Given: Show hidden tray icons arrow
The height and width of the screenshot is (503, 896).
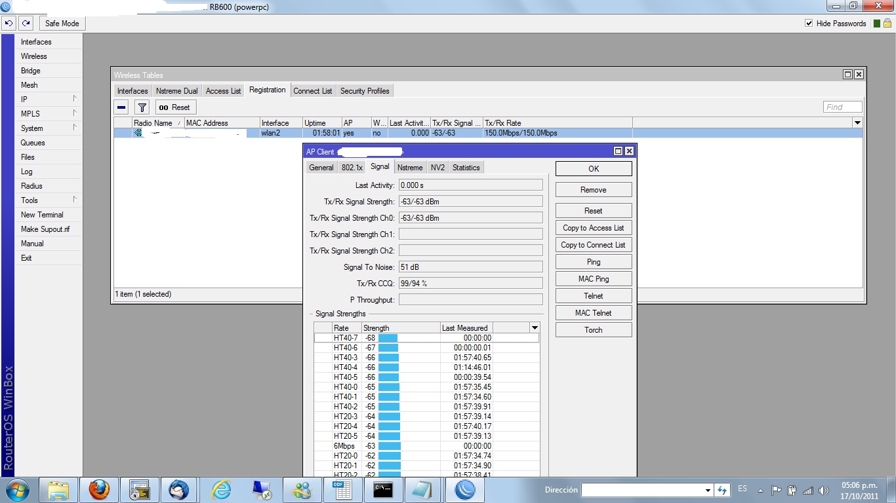Looking at the screenshot, I should (760, 490).
